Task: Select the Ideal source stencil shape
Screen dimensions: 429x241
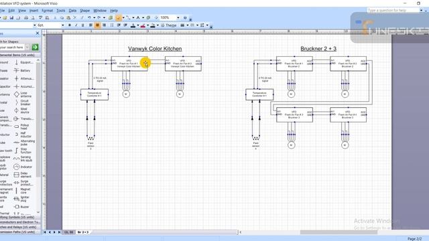Action: [21, 110]
